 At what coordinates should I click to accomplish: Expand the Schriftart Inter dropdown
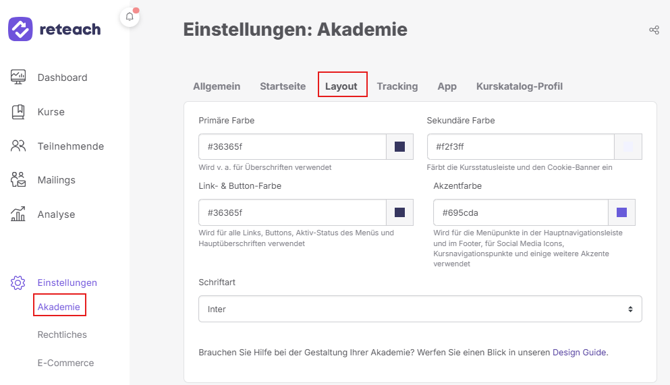(420, 309)
